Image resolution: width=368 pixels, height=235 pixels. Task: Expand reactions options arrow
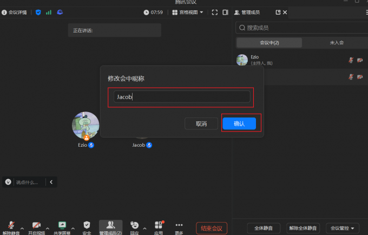(x=144, y=228)
